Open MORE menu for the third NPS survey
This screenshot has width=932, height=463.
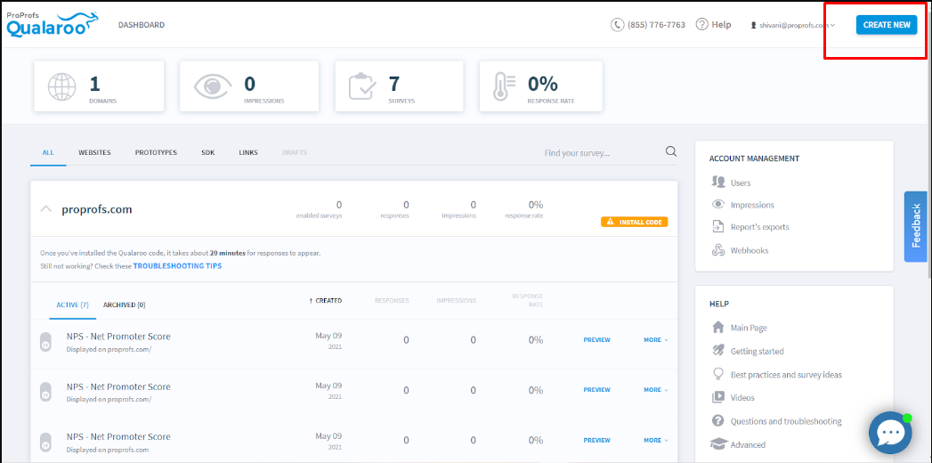[656, 441]
